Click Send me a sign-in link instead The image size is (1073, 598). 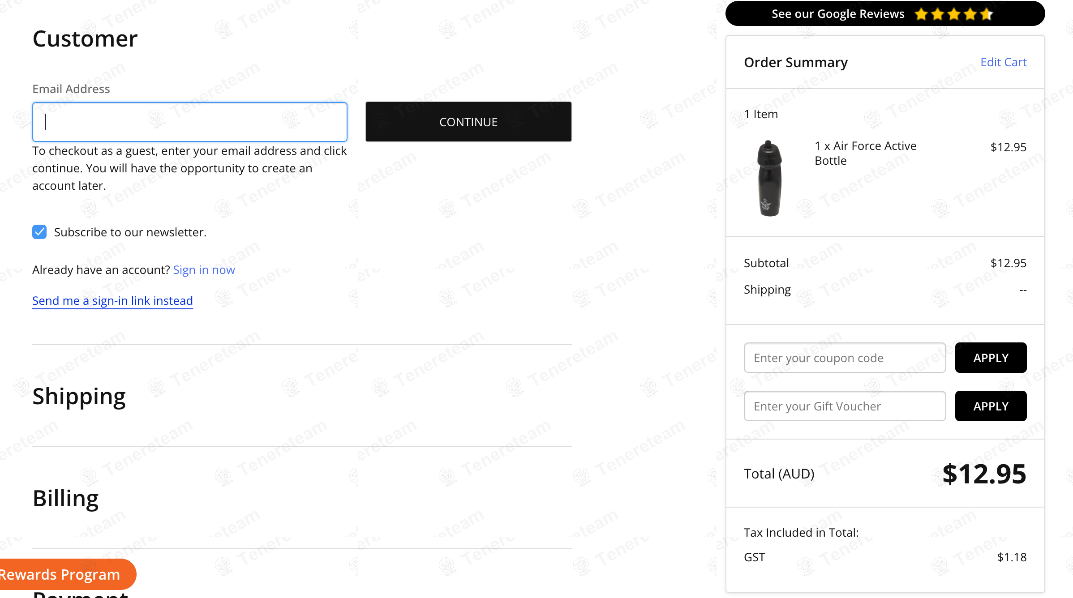(x=112, y=301)
